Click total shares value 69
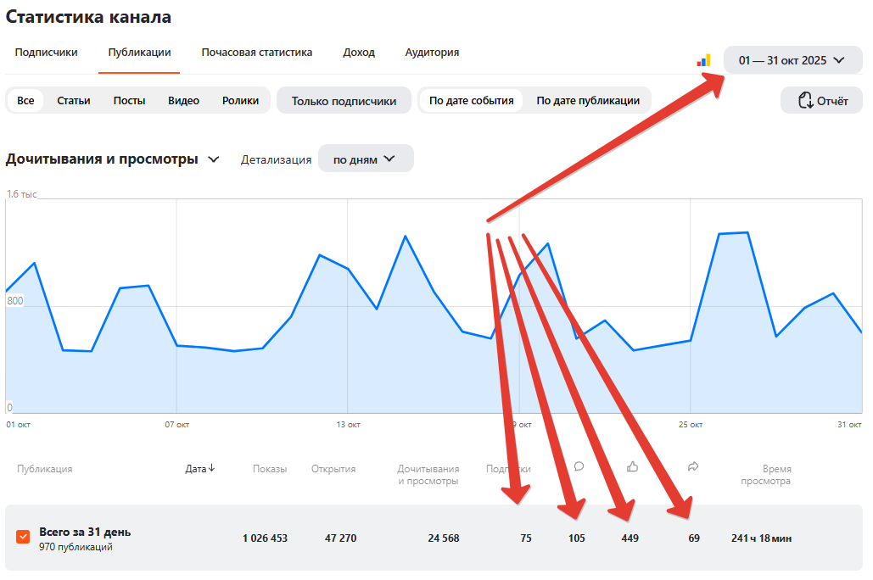Screen dimensions: 873x580 (x=694, y=538)
